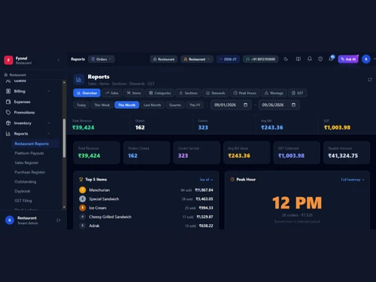Click the first Restaurant button in the top bar
This screenshot has width=376, height=282.
tap(164, 59)
